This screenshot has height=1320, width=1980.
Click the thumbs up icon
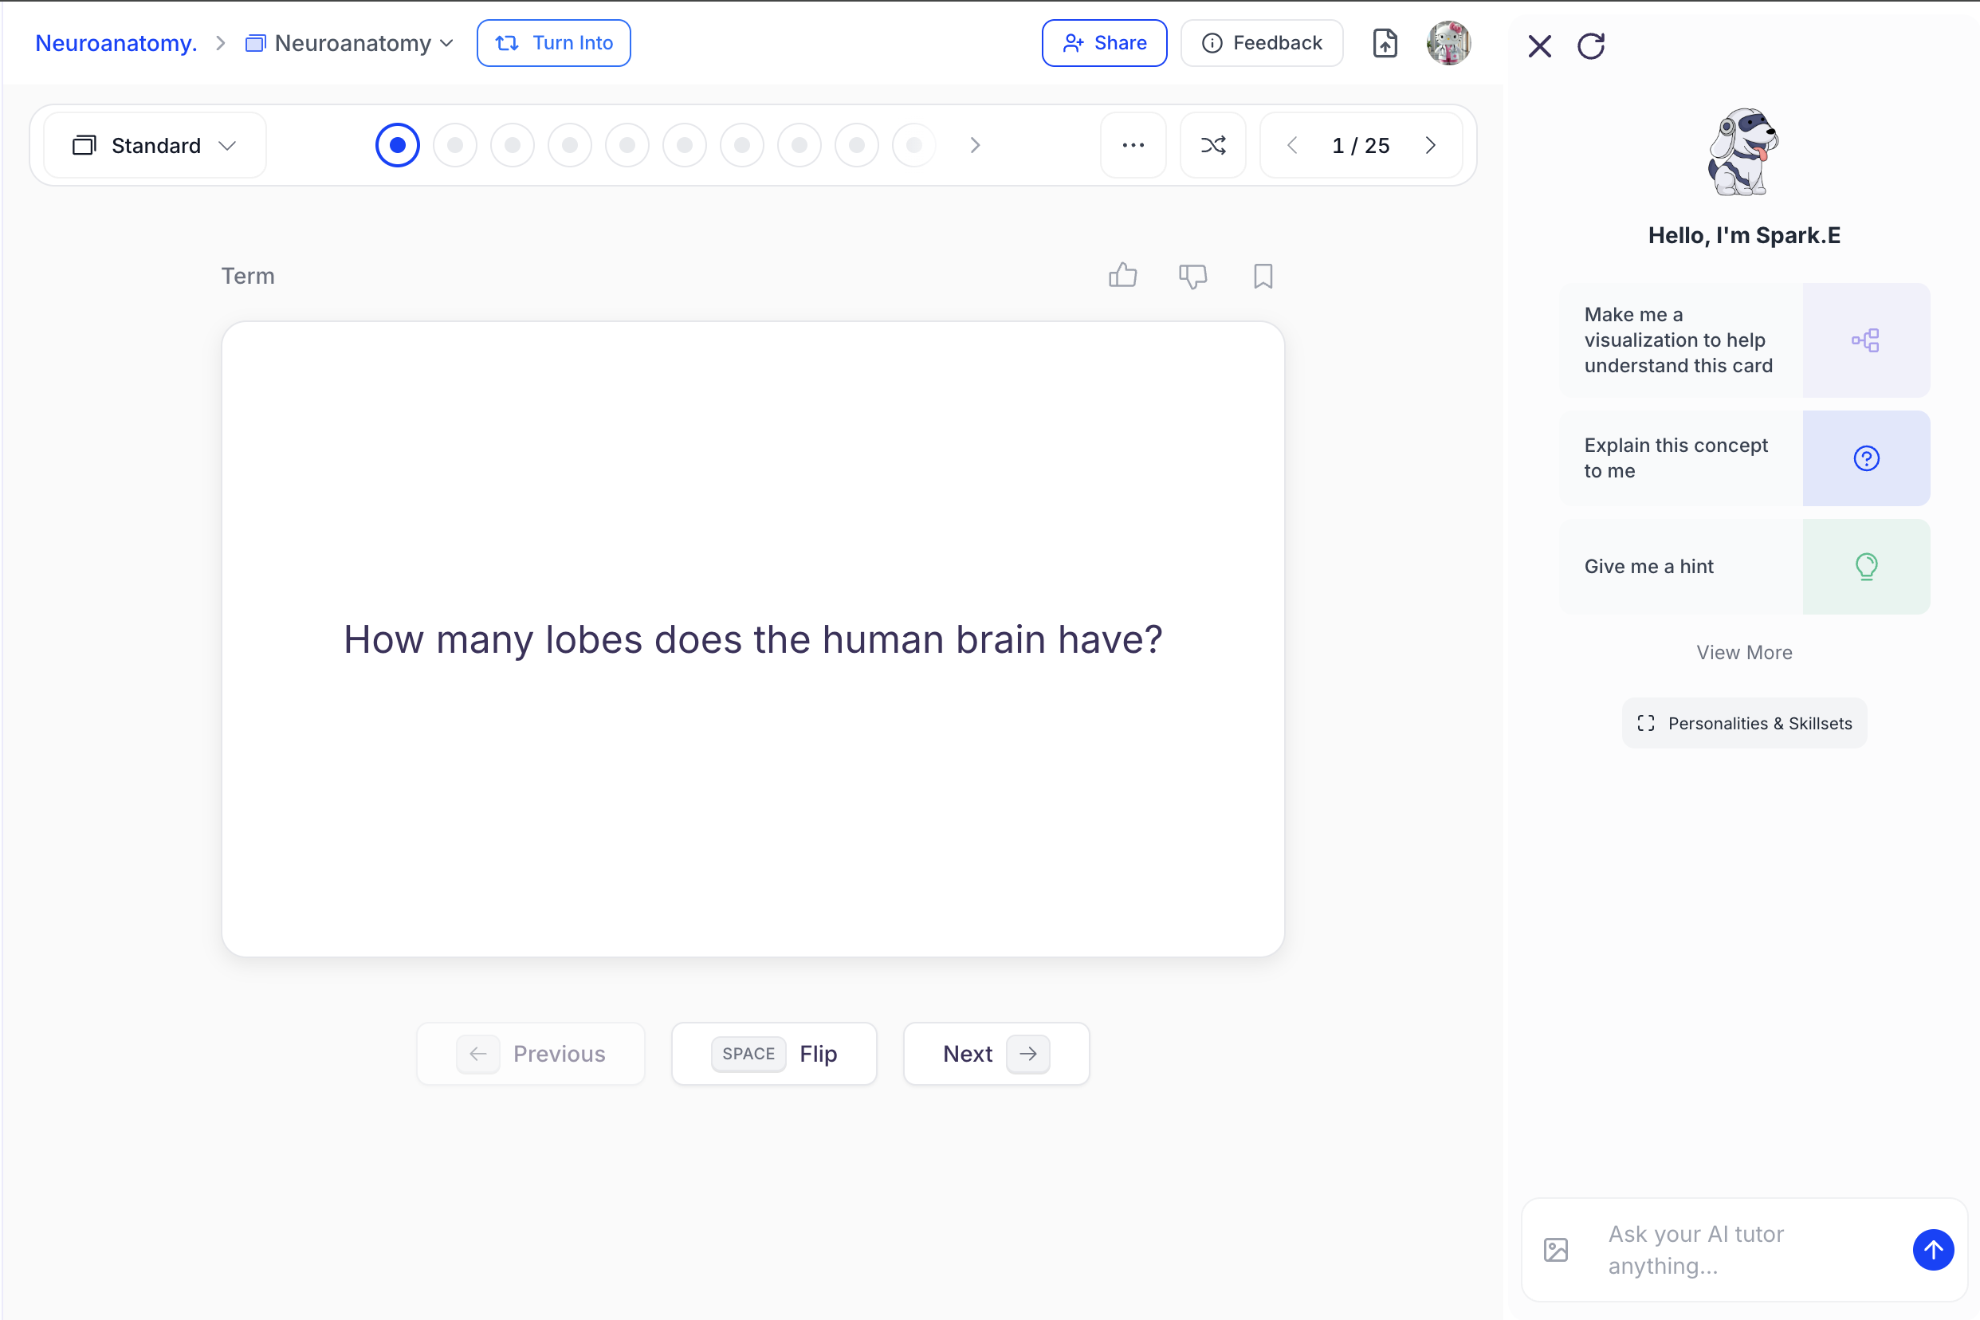pyautogui.click(x=1122, y=275)
